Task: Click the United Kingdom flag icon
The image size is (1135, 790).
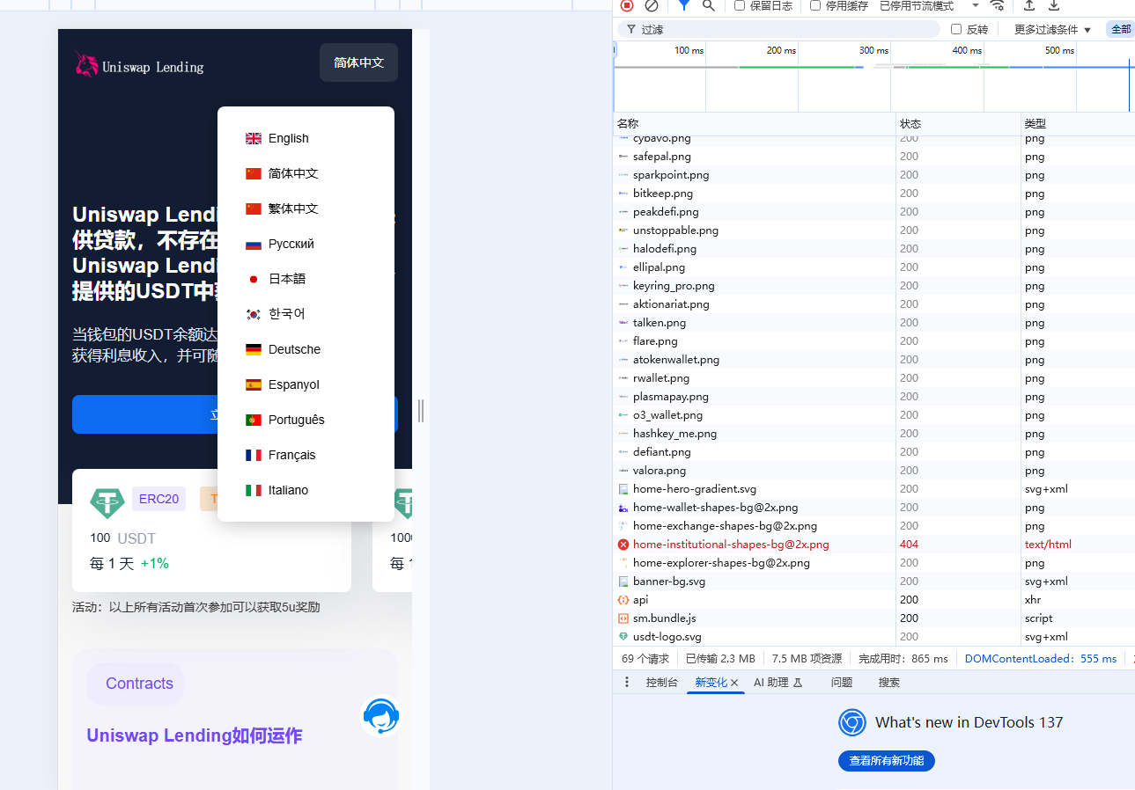Action: pyautogui.click(x=254, y=138)
